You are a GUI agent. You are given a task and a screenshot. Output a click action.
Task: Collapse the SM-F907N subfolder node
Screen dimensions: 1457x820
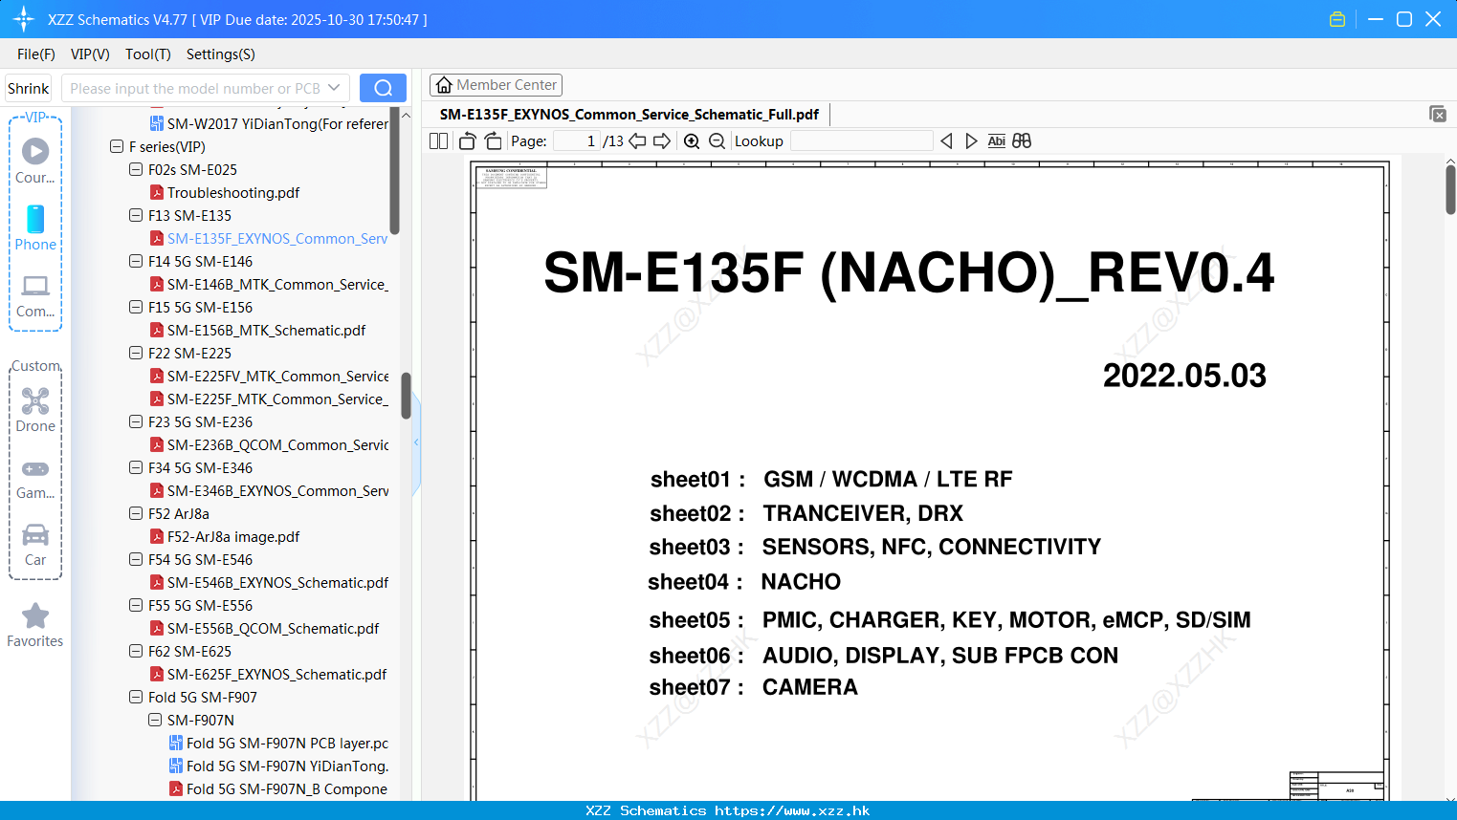click(x=155, y=720)
